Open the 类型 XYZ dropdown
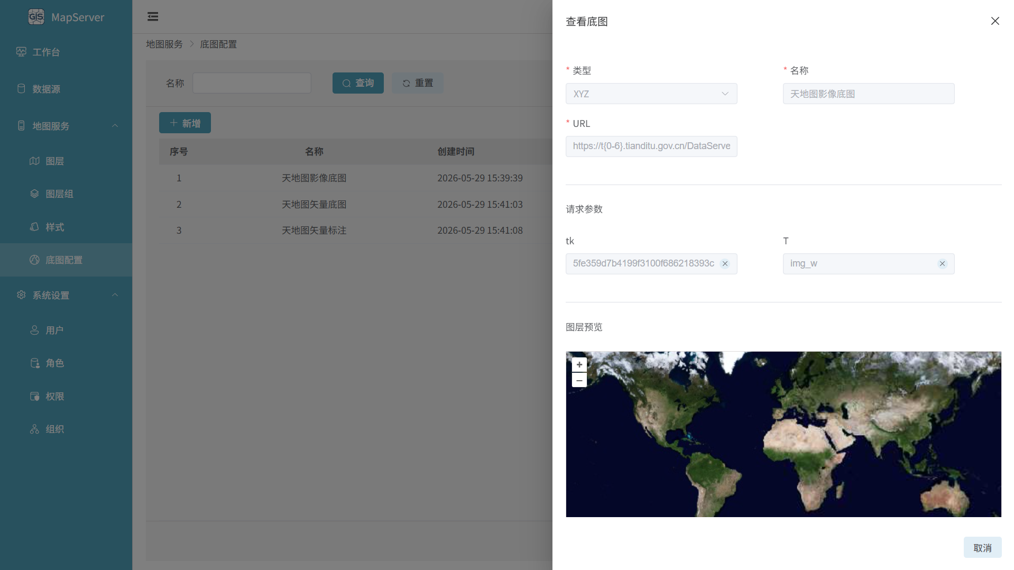Image resolution: width=1014 pixels, height=570 pixels. [651, 94]
